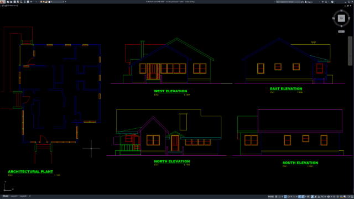The width and height of the screenshot is (354, 199).
Task: Select the WEST ELEVATION title text
Action: [170, 91]
